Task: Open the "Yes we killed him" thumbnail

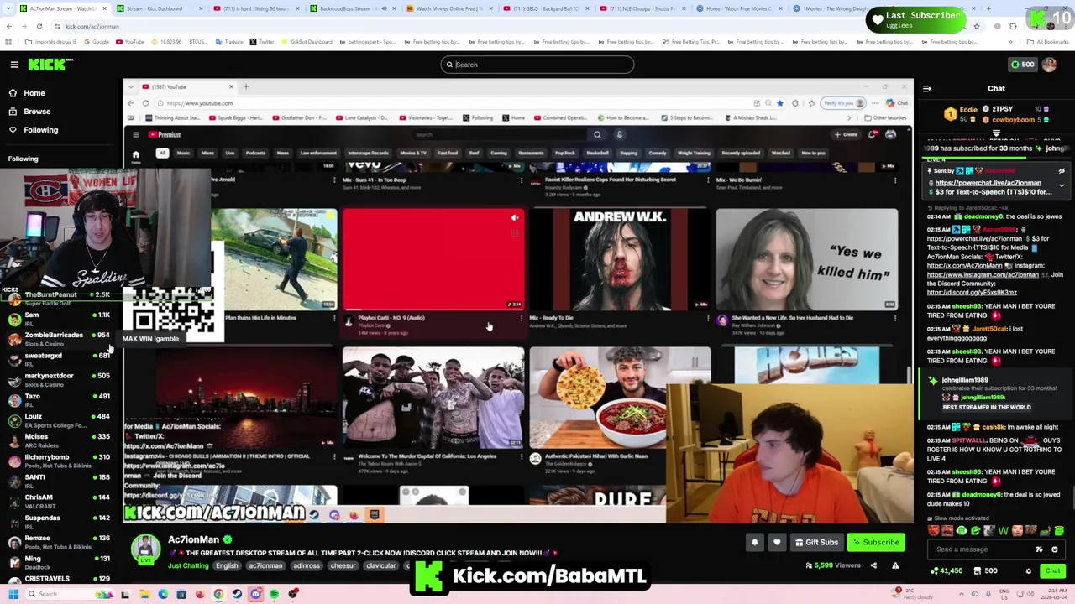Action: click(806, 259)
